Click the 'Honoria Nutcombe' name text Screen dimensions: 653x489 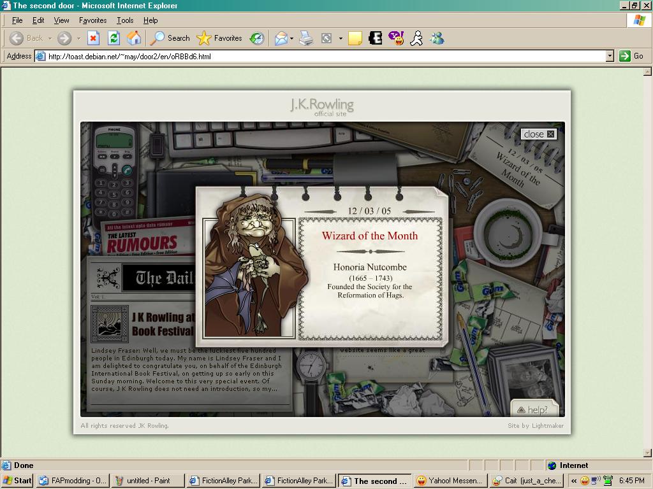[370, 267]
